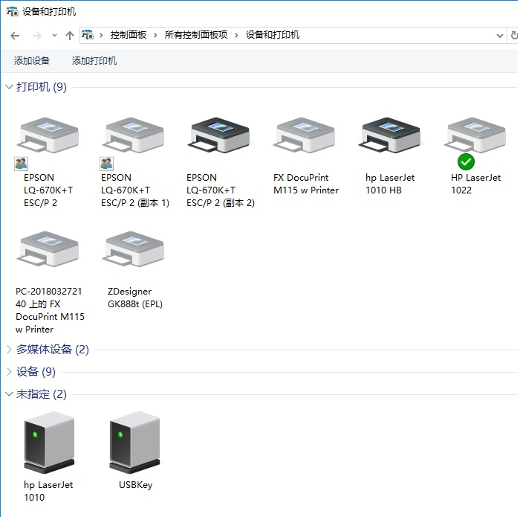Click the 添加设备 toolbar button
The image size is (520, 517).
(x=32, y=61)
